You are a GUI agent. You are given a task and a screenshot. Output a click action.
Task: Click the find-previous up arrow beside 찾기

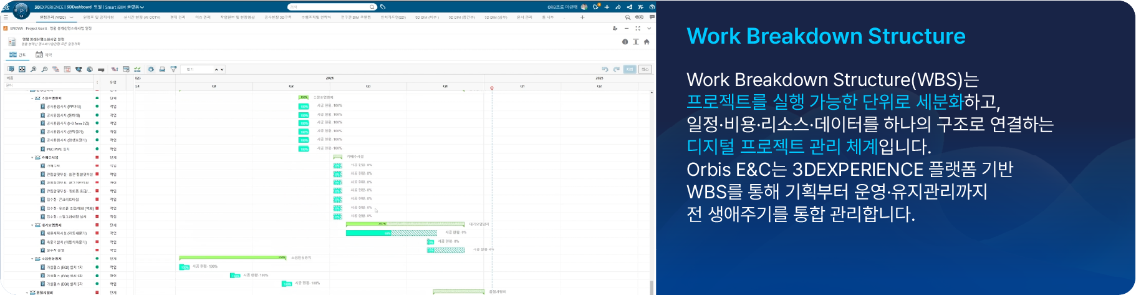(217, 69)
